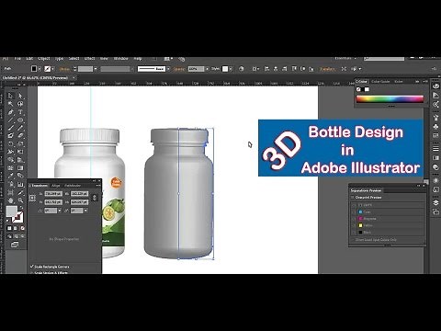441x331 pixels.
Task: Select the Lasso tool
Action: pyautogui.click(x=20, y=104)
